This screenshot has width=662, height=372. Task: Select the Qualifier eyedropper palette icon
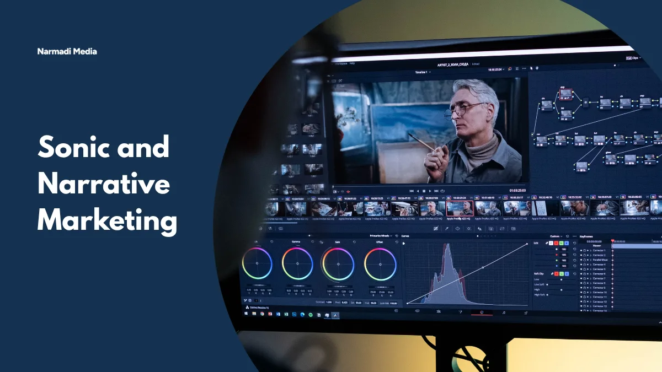pyautogui.click(x=447, y=229)
